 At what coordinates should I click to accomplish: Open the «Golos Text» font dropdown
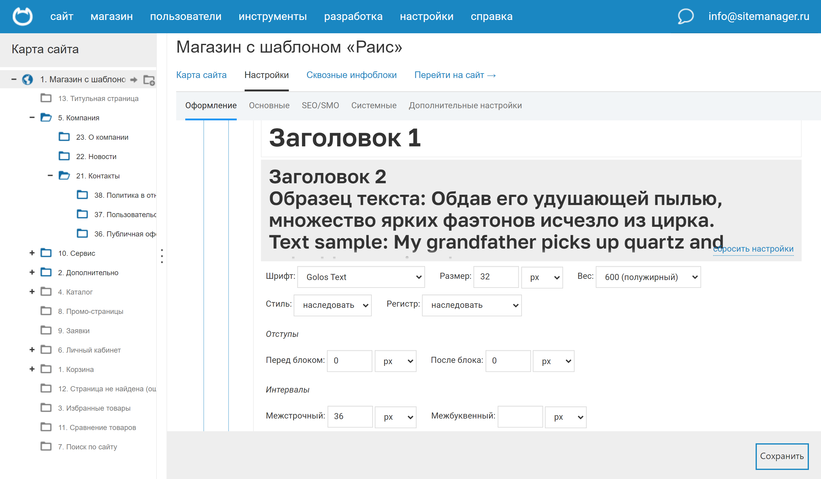pyautogui.click(x=361, y=277)
